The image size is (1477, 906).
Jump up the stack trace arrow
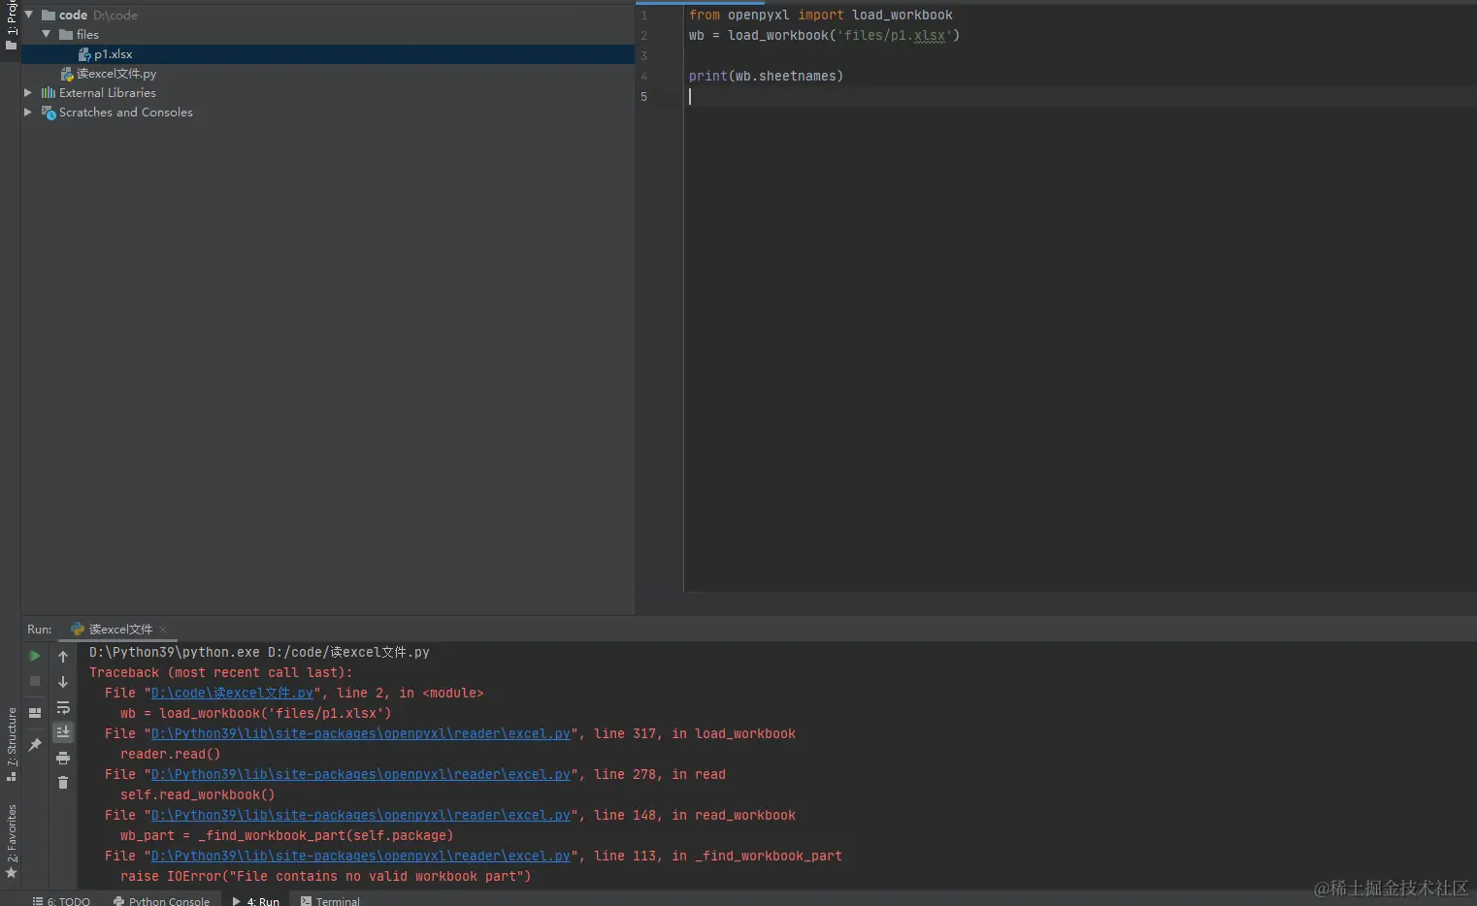click(x=63, y=657)
